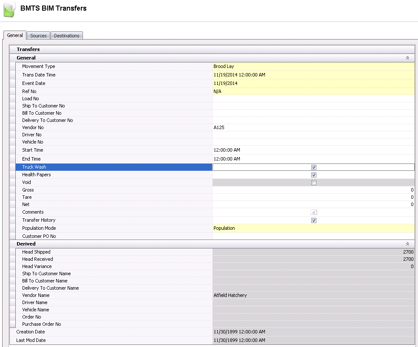
Task: Edit the Vendor No field A125
Action: 313,128
